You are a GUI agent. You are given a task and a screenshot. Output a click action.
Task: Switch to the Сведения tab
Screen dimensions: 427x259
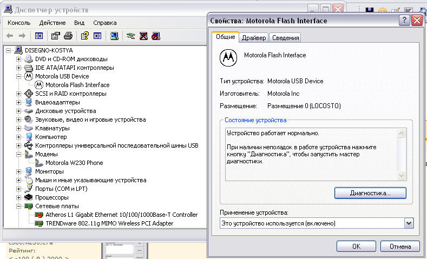(285, 38)
